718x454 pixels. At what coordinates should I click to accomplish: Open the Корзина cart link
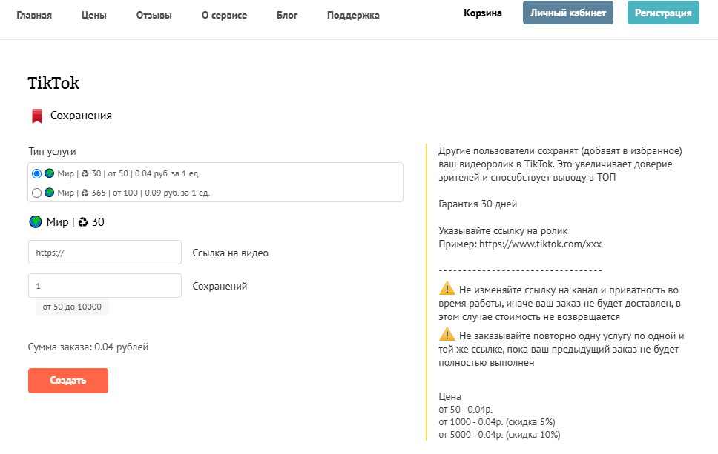[483, 13]
